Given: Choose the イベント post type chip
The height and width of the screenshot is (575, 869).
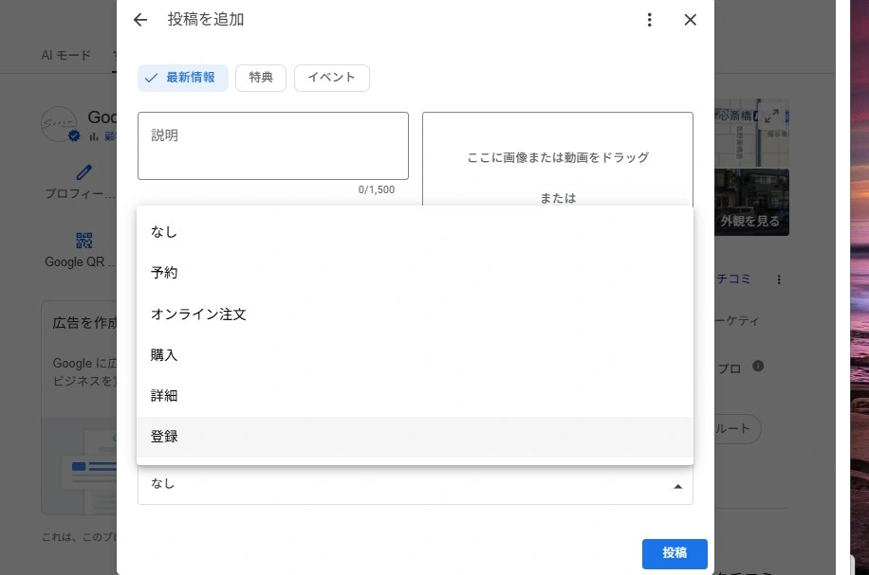Looking at the screenshot, I should [331, 78].
